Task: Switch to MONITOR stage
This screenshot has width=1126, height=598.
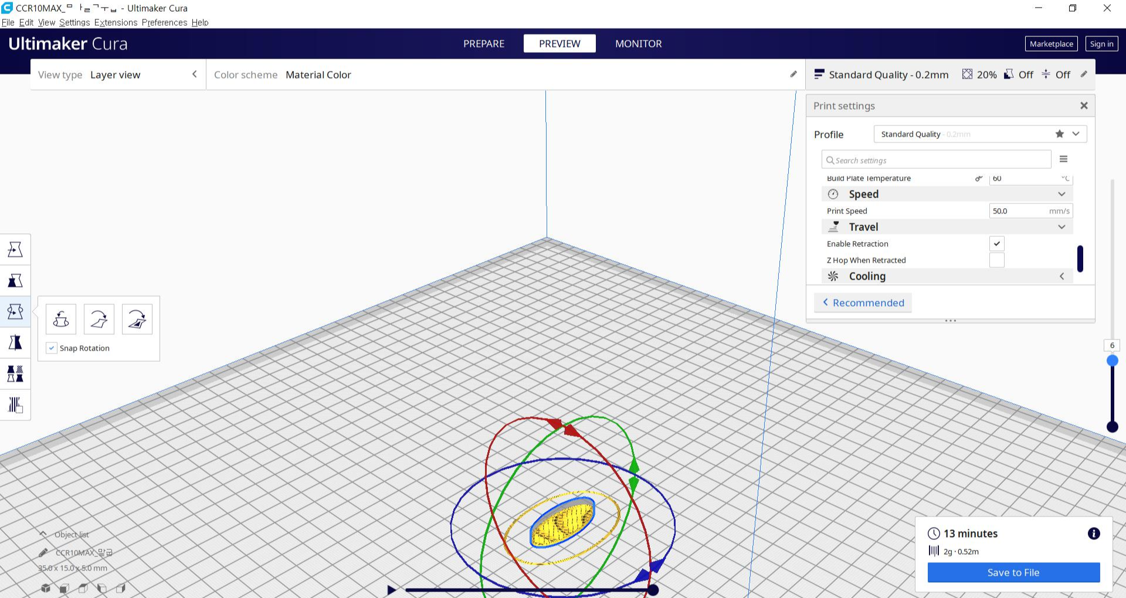Action: (x=638, y=43)
